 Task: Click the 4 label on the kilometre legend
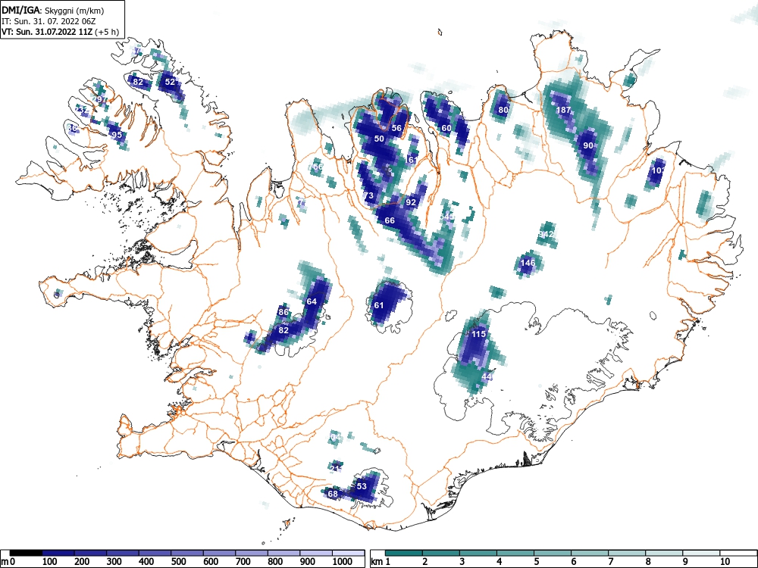pyautogui.click(x=499, y=562)
